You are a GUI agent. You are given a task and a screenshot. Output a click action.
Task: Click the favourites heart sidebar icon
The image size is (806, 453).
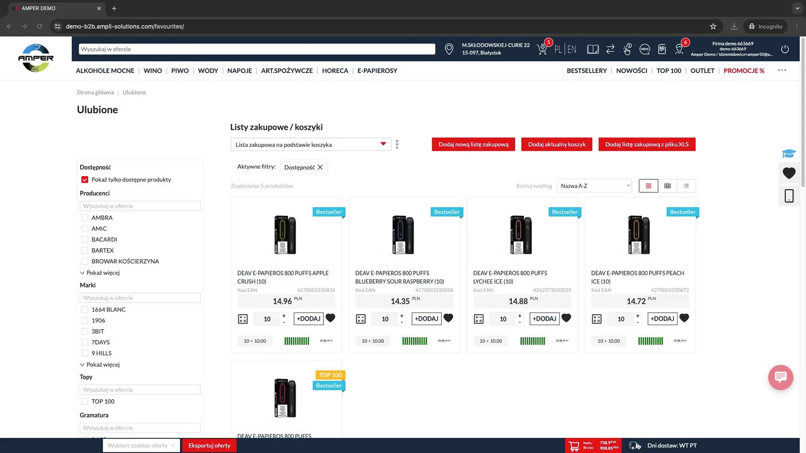tap(789, 173)
